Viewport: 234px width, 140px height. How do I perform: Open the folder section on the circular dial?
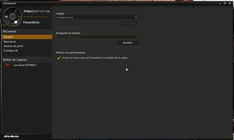(6, 17)
